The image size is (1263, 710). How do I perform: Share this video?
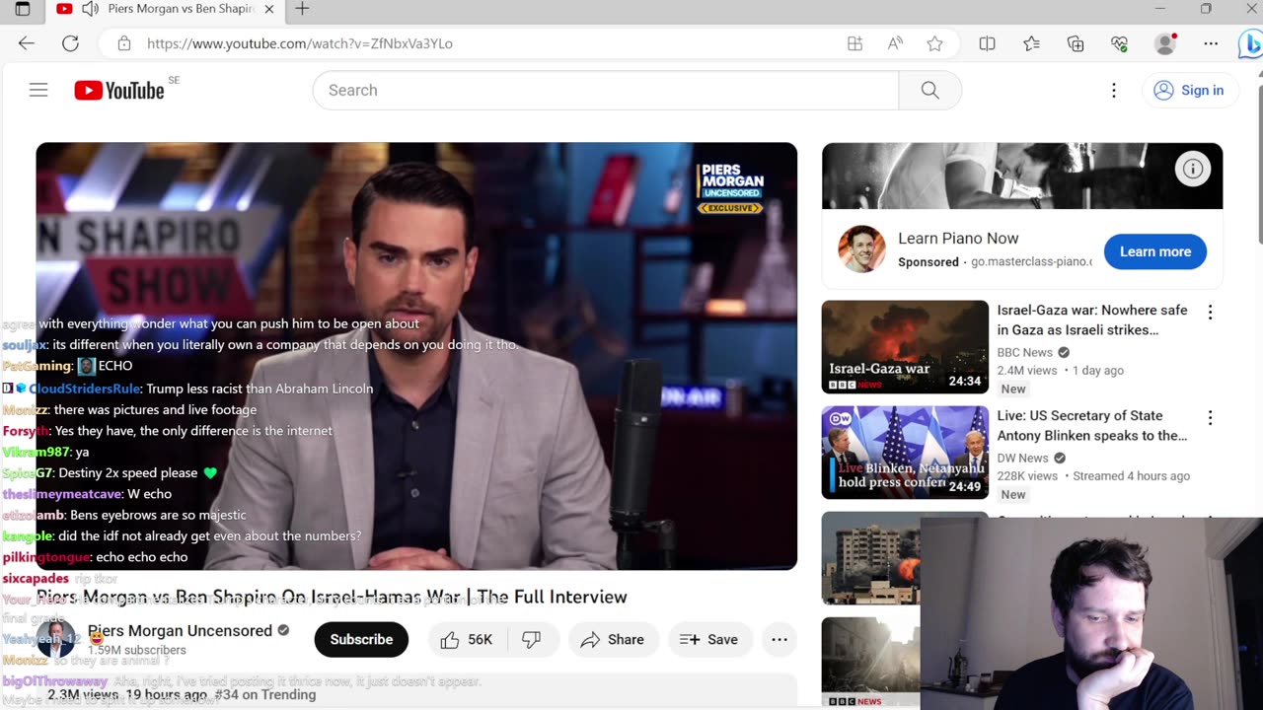click(612, 639)
